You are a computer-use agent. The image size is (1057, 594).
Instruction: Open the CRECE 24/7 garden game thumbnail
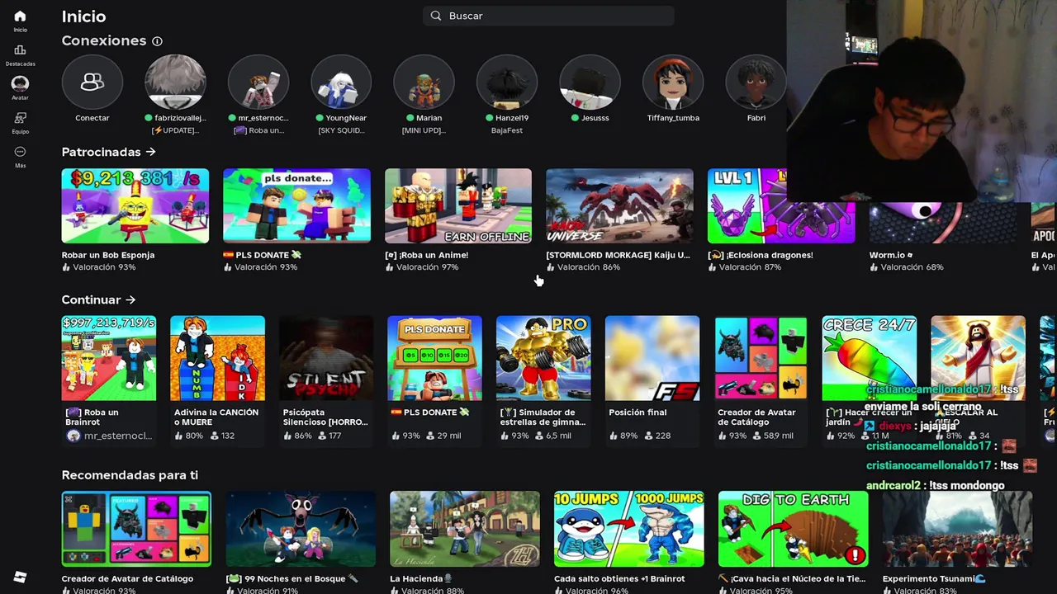click(870, 358)
